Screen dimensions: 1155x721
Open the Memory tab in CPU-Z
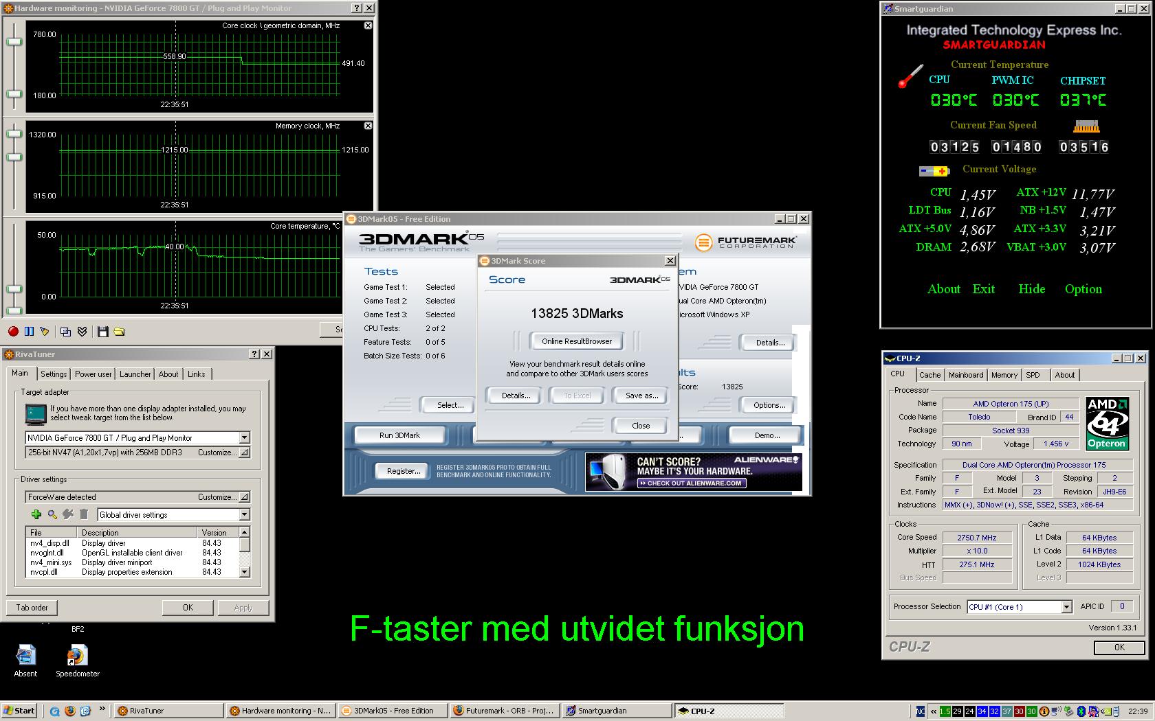point(1004,375)
